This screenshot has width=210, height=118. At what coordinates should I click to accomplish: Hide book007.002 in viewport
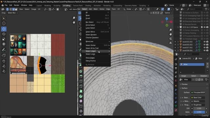point(204,48)
